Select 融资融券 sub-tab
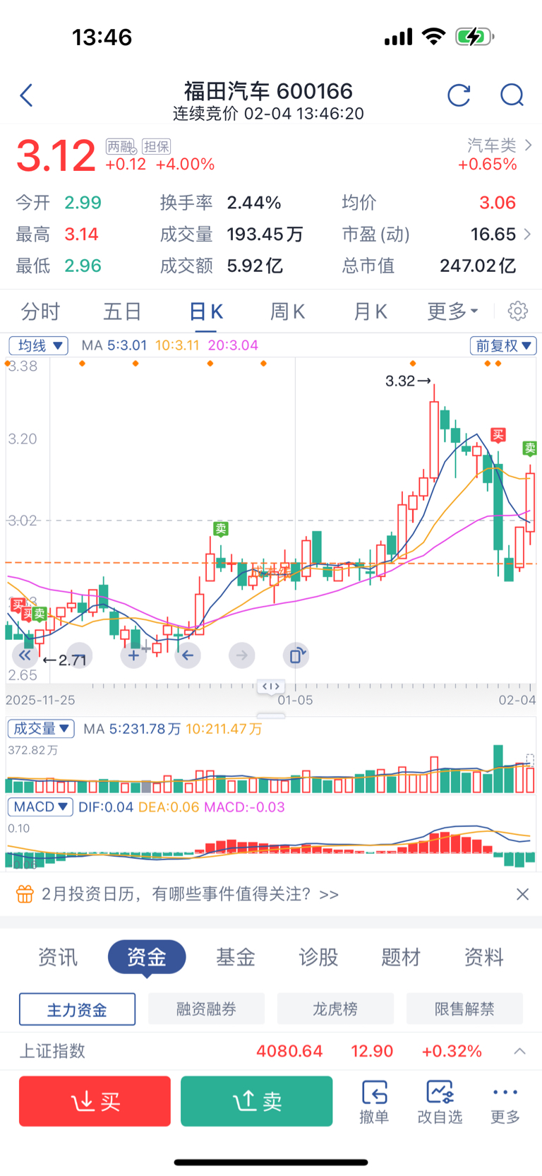 click(206, 1009)
